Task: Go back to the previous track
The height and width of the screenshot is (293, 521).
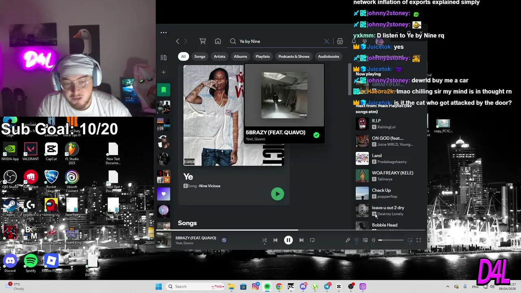Action: [x=275, y=240]
